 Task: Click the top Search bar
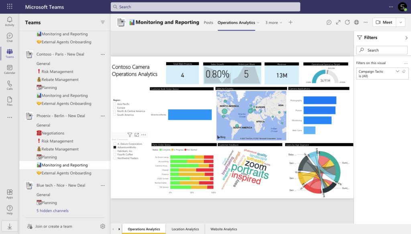(205, 7)
